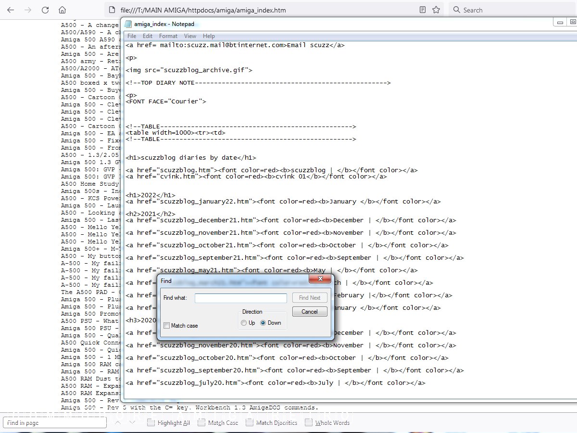Click the find bar next-match down arrow

(x=132, y=422)
